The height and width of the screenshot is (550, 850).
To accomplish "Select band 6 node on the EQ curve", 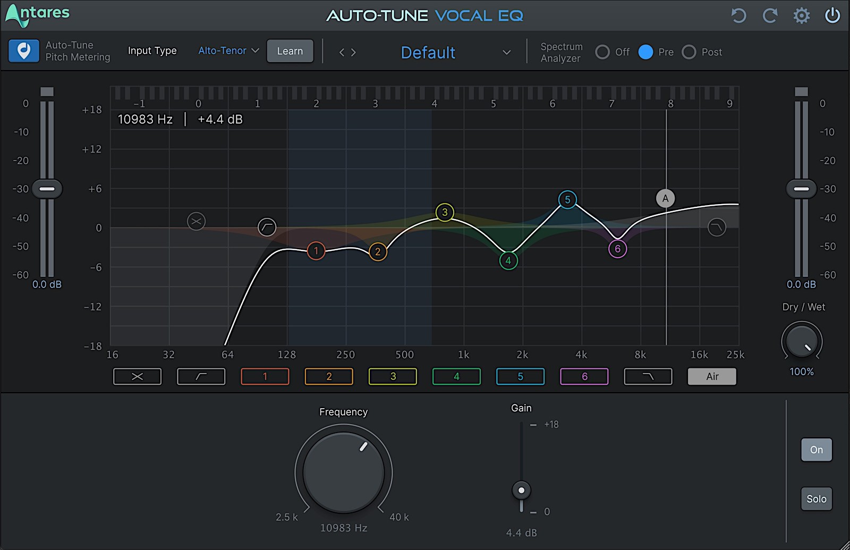I will click(617, 249).
